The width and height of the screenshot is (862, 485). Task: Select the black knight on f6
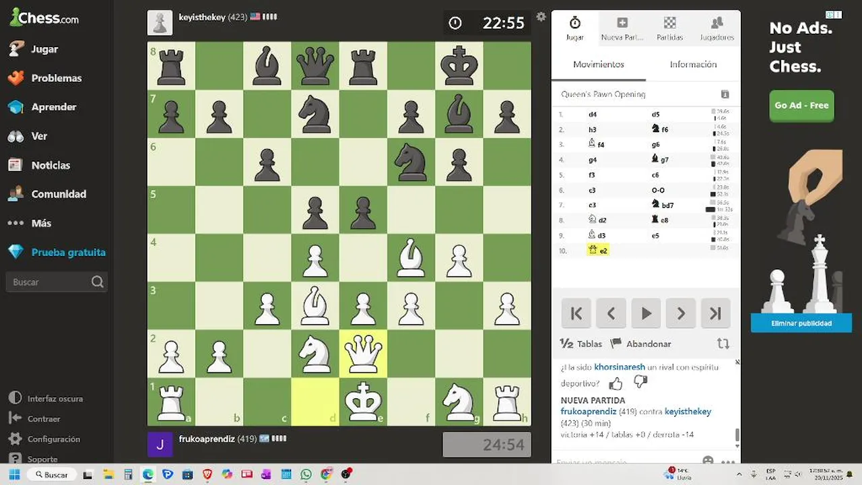click(x=411, y=162)
